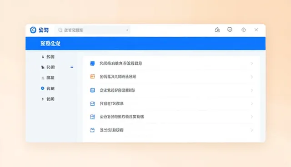Close the window with the X button
The width and height of the screenshot is (291, 167).
coord(256,30)
